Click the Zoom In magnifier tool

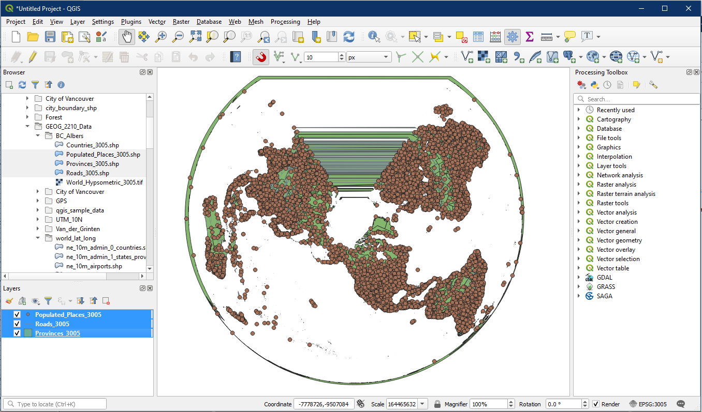click(x=161, y=37)
